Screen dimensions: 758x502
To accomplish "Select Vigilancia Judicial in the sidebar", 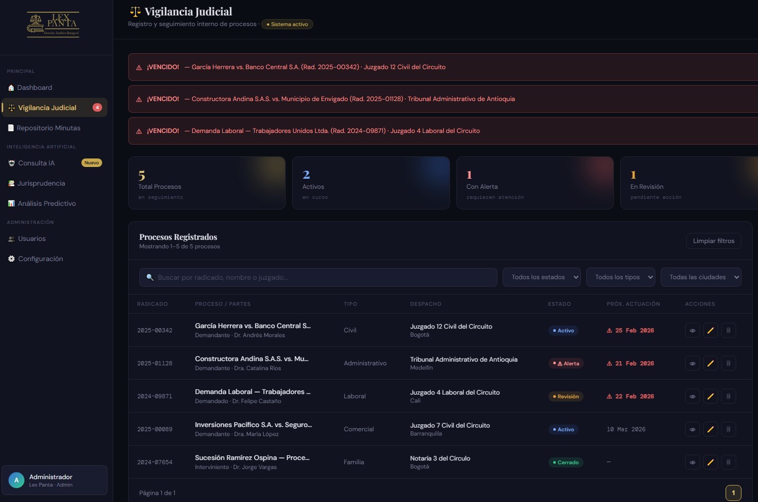I will [x=54, y=107].
